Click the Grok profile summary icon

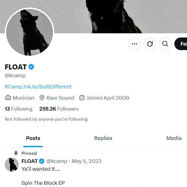click(x=150, y=44)
